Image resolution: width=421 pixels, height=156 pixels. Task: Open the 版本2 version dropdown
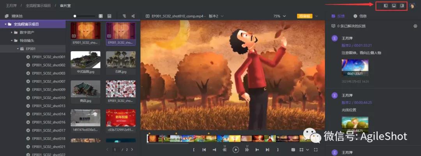(217, 16)
